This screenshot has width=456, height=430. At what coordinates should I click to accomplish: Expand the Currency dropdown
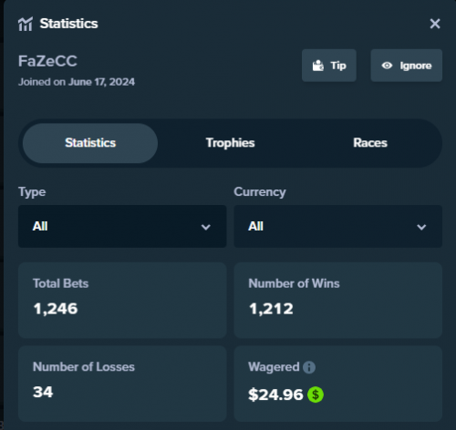338,226
